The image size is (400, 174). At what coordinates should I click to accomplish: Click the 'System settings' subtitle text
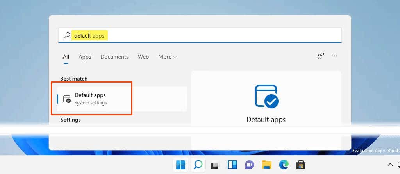coord(91,103)
